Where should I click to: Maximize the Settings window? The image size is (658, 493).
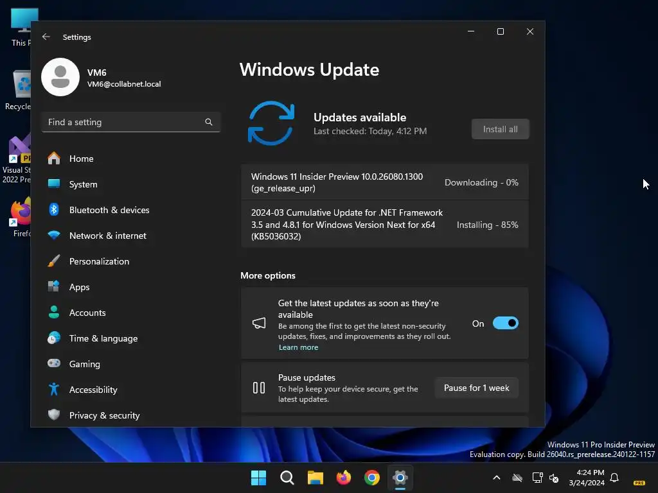(500, 31)
